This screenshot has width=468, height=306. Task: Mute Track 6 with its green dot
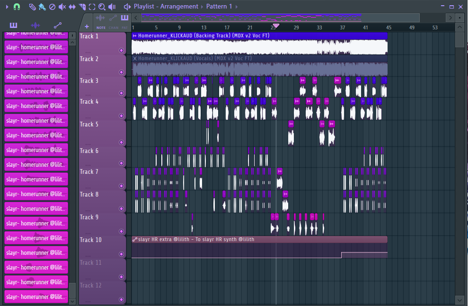point(121,163)
